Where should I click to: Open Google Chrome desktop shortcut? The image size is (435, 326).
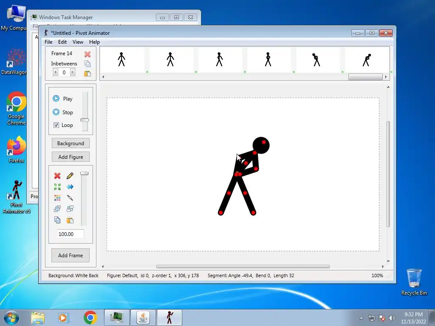click(17, 108)
